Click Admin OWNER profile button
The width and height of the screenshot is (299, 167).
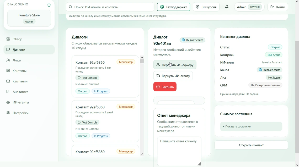click(249, 7)
